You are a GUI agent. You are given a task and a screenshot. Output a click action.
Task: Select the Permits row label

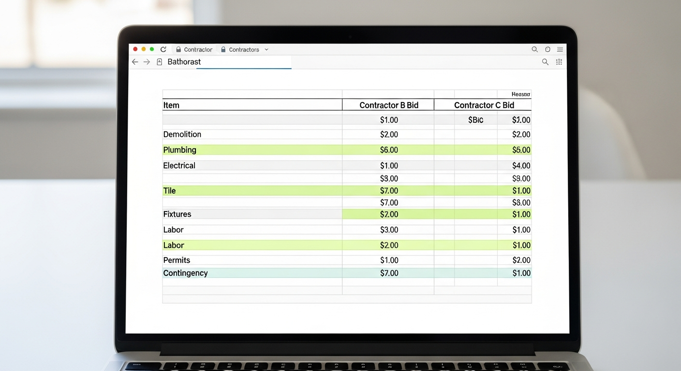pyautogui.click(x=177, y=260)
